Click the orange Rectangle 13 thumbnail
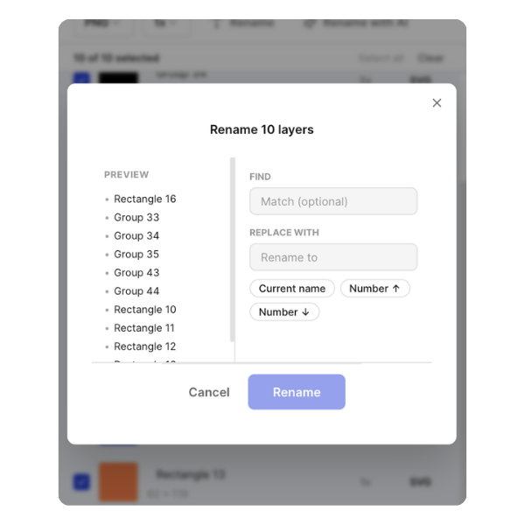Image resolution: width=525 pixels, height=525 pixels. pyautogui.click(x=118, y=480)
